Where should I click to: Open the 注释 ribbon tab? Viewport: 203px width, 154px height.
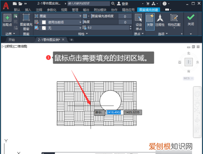39,10
